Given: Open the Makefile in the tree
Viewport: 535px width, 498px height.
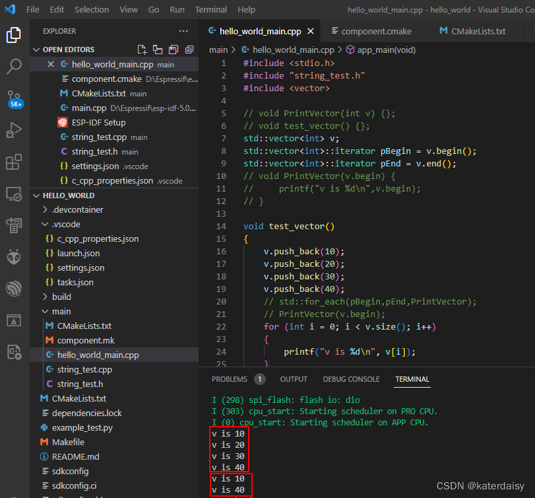Looking at the screenshot, I should pos(114,442).
